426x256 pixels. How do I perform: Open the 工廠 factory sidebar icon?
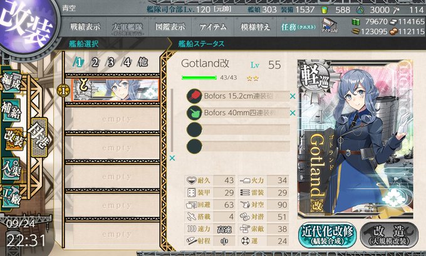(11, 196)
